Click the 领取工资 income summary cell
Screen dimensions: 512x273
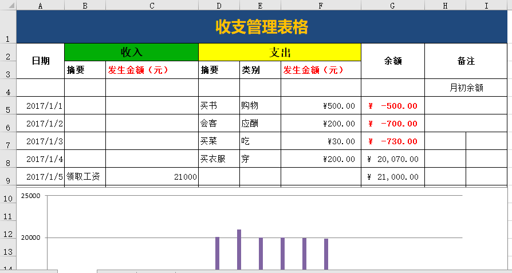tap(85, 177)
